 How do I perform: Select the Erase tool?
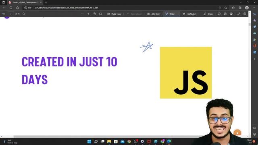208,14
